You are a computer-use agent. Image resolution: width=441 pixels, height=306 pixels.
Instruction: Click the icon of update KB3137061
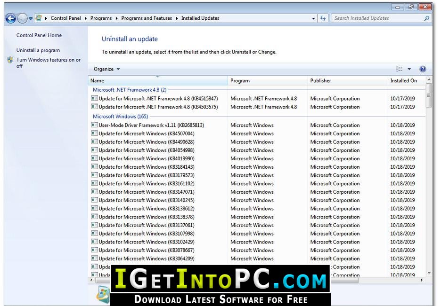[x=95, y=225]
